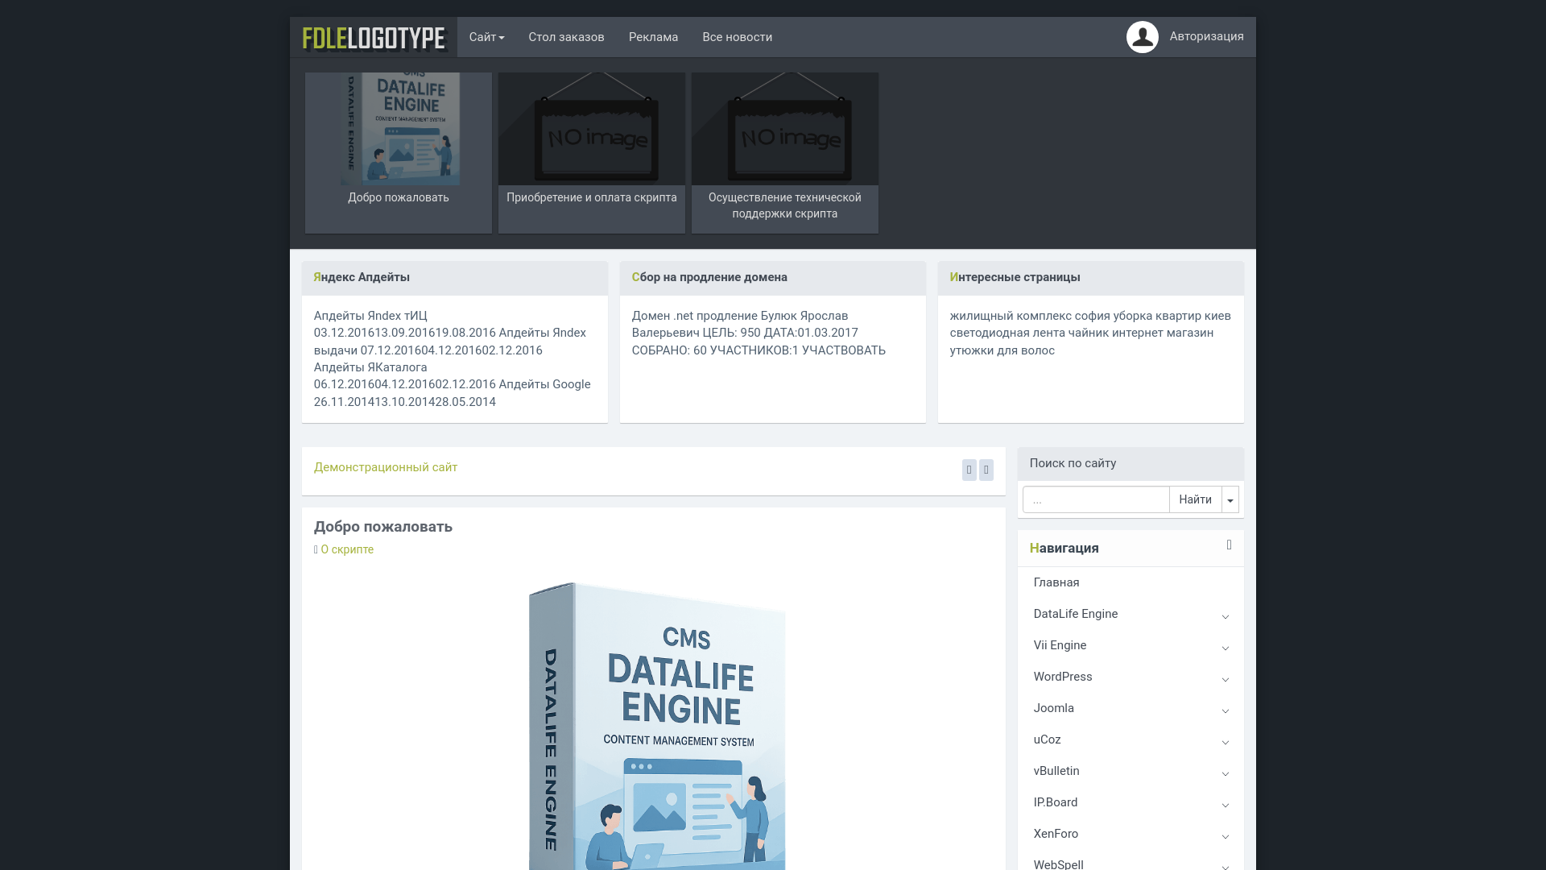Expand the DataLife Engine menu chevron

[x=1225, y=616]
